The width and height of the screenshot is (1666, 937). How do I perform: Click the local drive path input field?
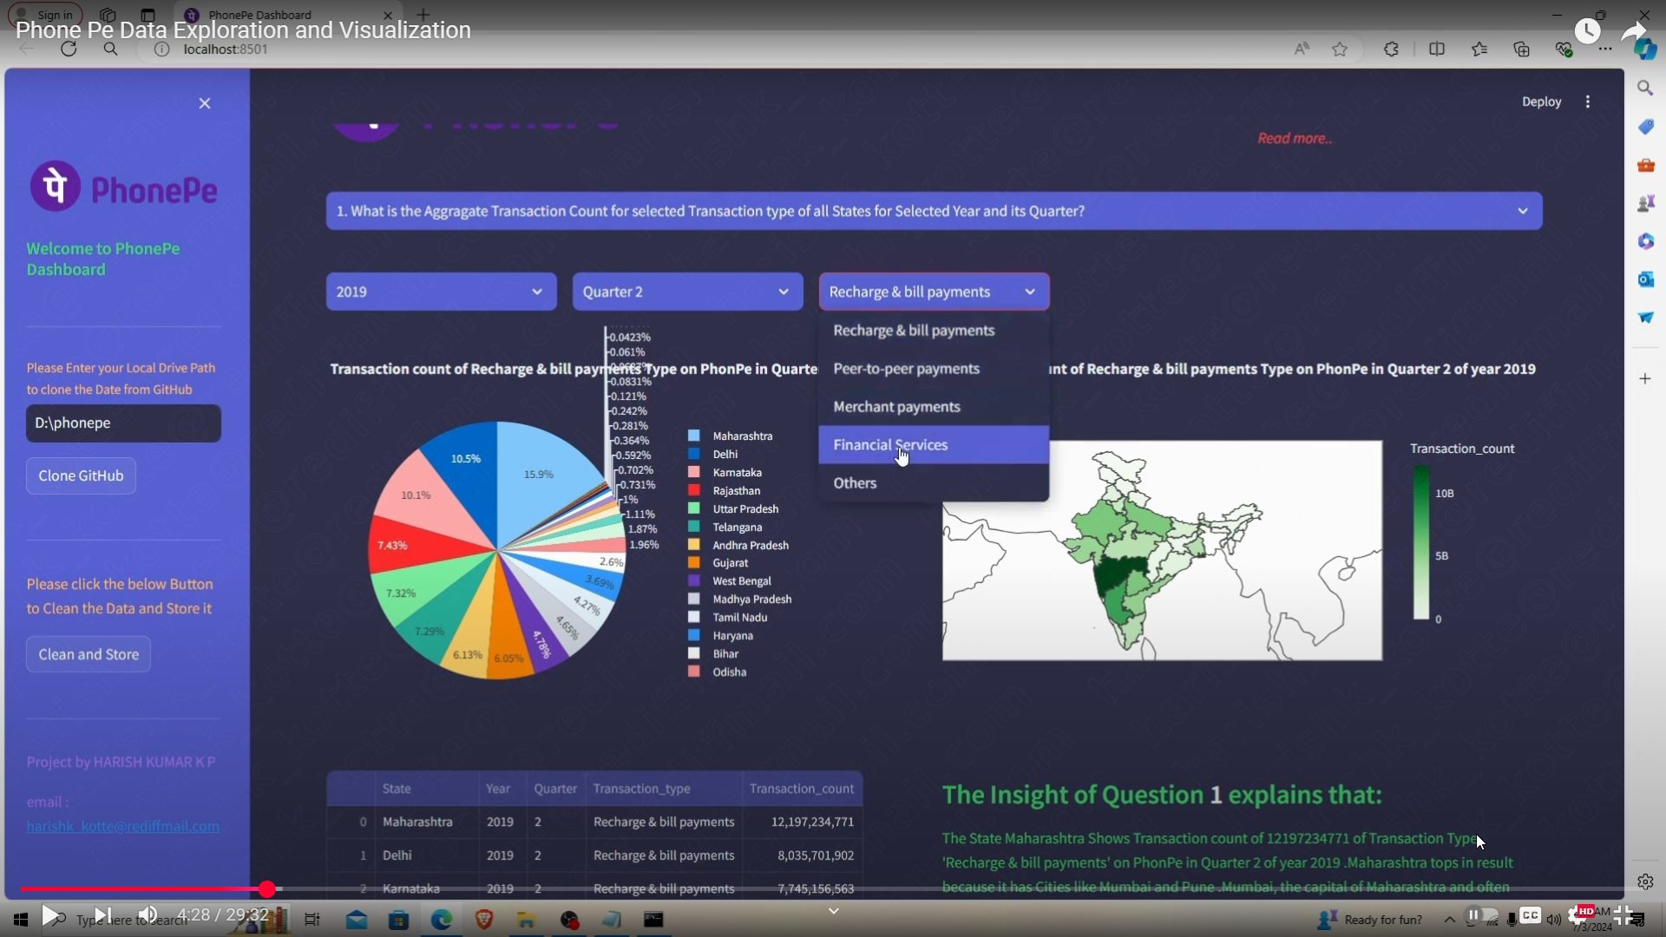(x=122, y=423)
